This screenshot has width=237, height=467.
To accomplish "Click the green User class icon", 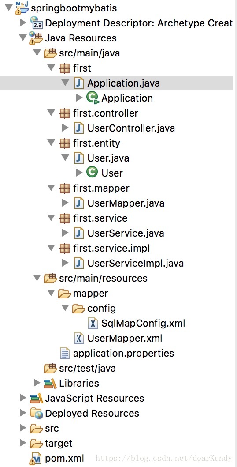I will coord(92,173).
